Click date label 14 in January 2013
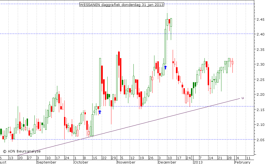This screenshot has height=164, width=265. [211, 158]
